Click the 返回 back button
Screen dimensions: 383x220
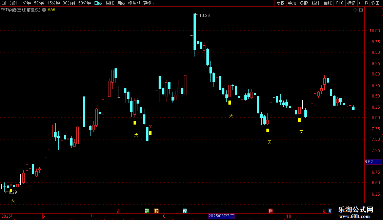click(x=376, y=3)
